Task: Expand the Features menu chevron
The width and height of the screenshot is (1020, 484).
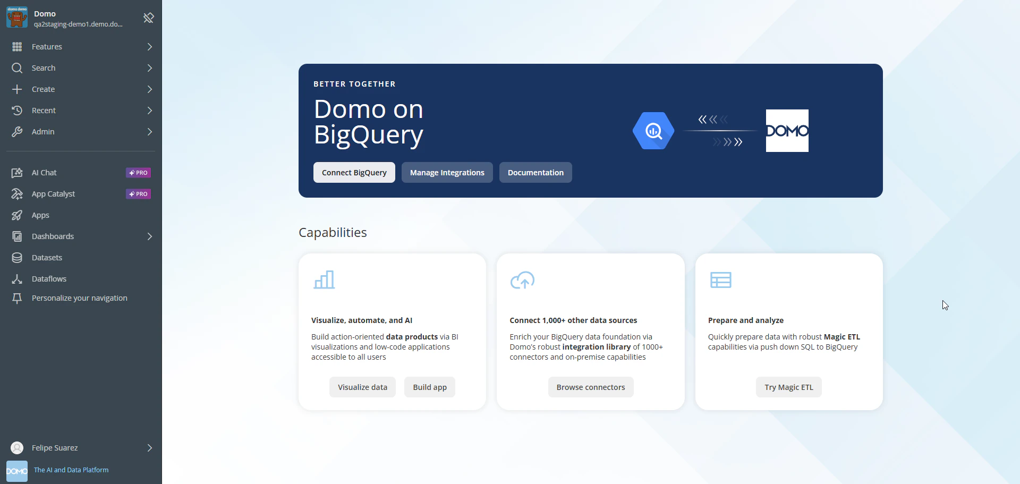Action: (150, 47)
